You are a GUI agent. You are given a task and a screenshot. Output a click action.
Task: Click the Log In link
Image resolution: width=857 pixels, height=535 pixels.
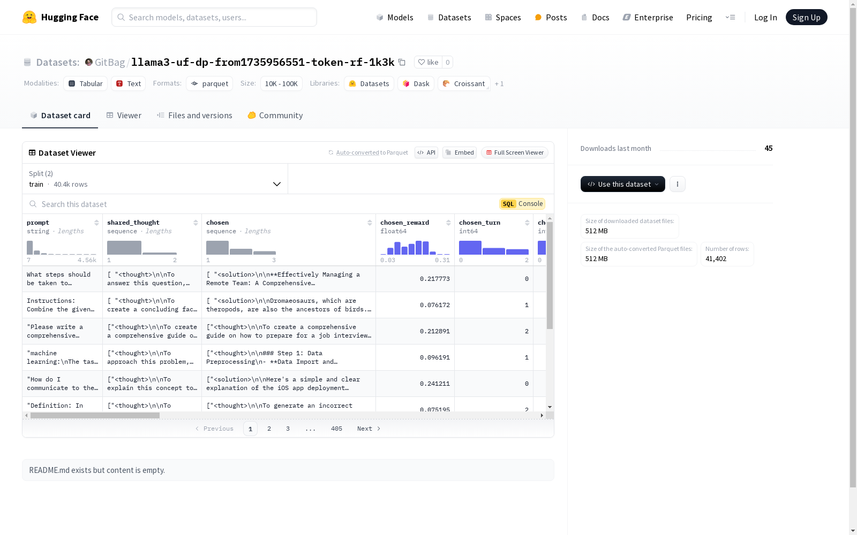765,17
